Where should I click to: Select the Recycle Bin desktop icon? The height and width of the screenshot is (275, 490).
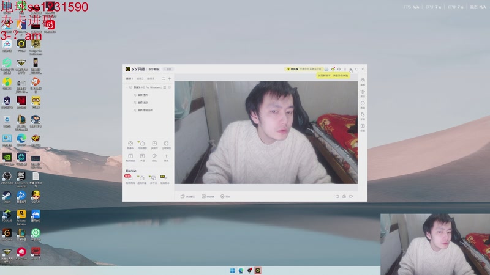click(7, 122)
